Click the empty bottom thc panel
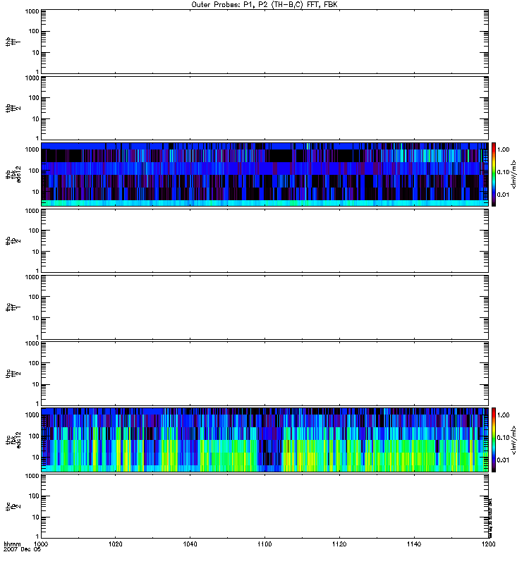The image size is (529, 564). [264, 505]
